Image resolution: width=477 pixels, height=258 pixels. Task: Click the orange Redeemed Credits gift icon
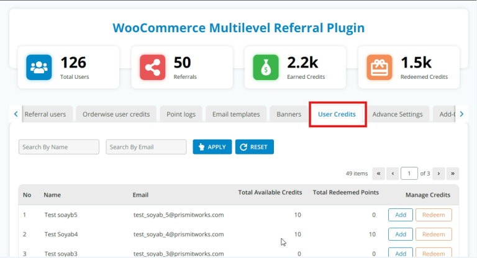379,67
